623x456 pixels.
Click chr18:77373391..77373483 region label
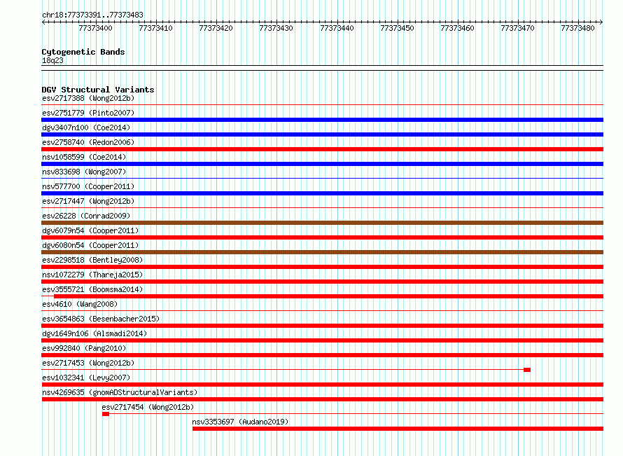[92, 15]
